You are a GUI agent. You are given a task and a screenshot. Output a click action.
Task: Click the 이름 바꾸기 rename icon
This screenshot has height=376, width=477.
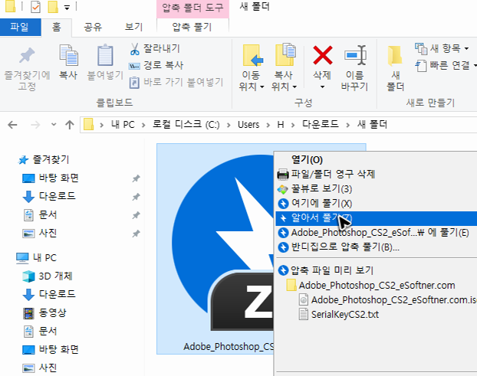click(x=355, y=55)
